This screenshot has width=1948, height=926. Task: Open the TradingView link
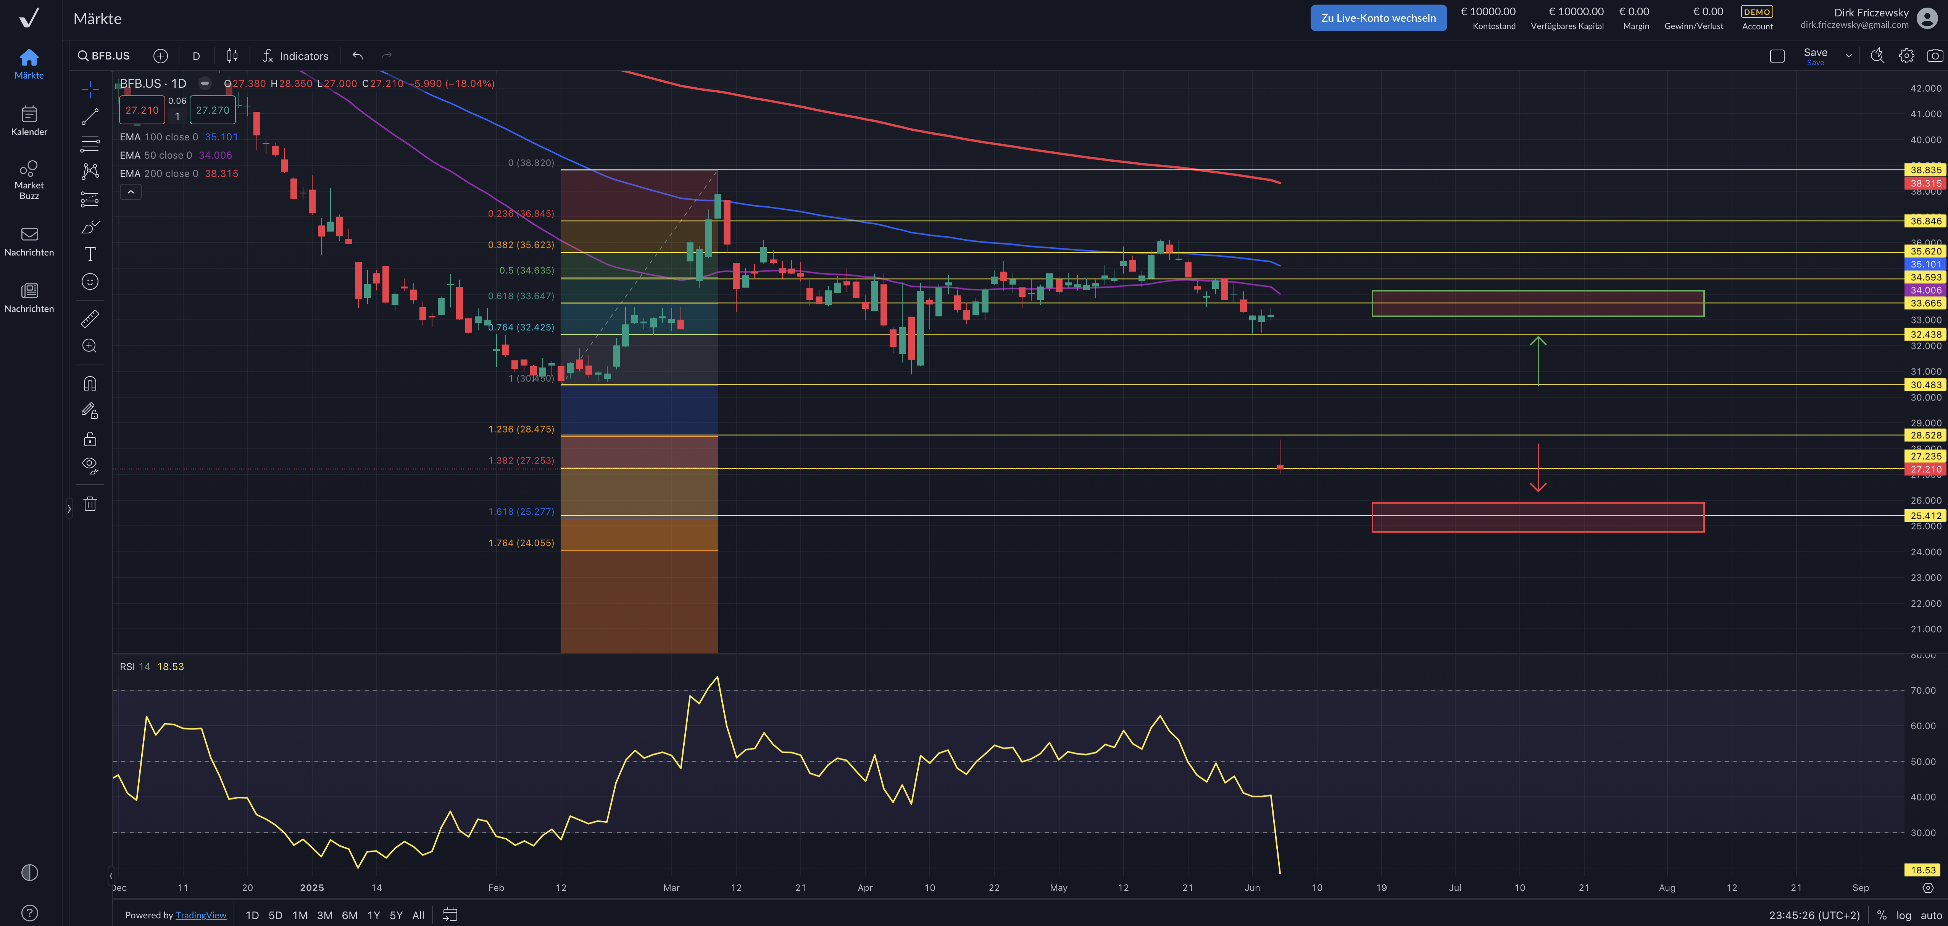(x=200, y=915)
